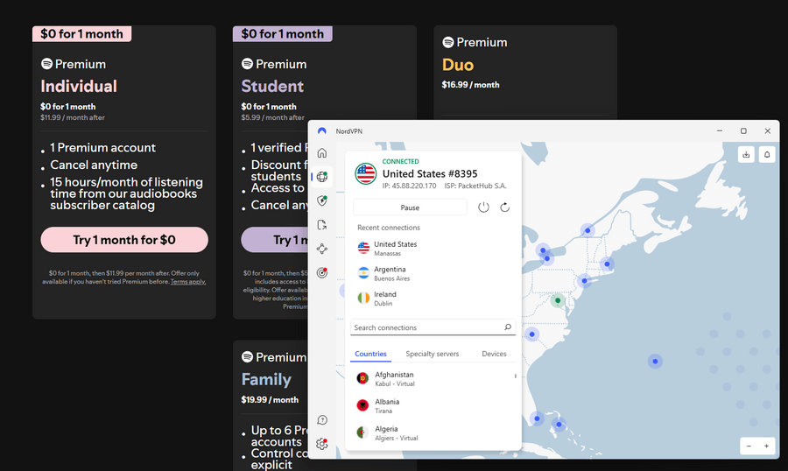Click the $11.99 / month after text
The width and height of the screenshot is (788, 471).
pos(73,117)
